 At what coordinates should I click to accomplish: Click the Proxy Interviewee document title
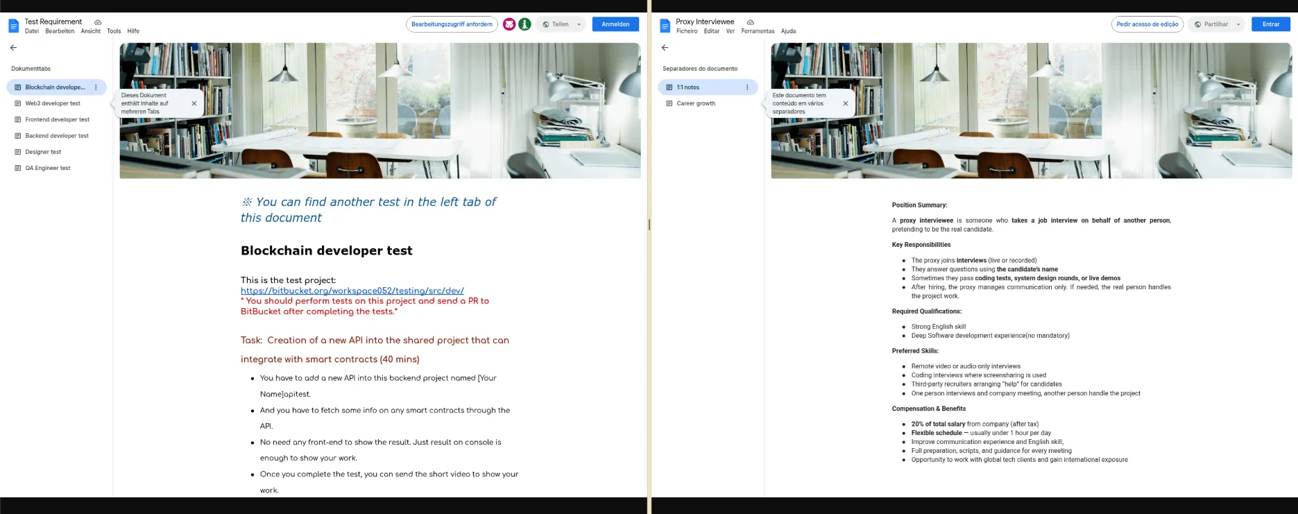tap(705, 22)
